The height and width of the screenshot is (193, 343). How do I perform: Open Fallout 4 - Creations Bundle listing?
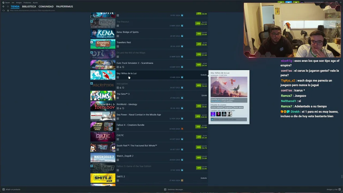(x=131, y=125)
